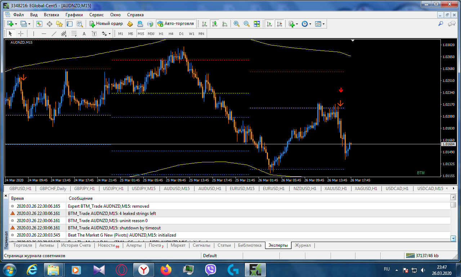Screen dimensions: 461x277
Task: Expand the templates dropdown arrow
Action: pos(324,24)
